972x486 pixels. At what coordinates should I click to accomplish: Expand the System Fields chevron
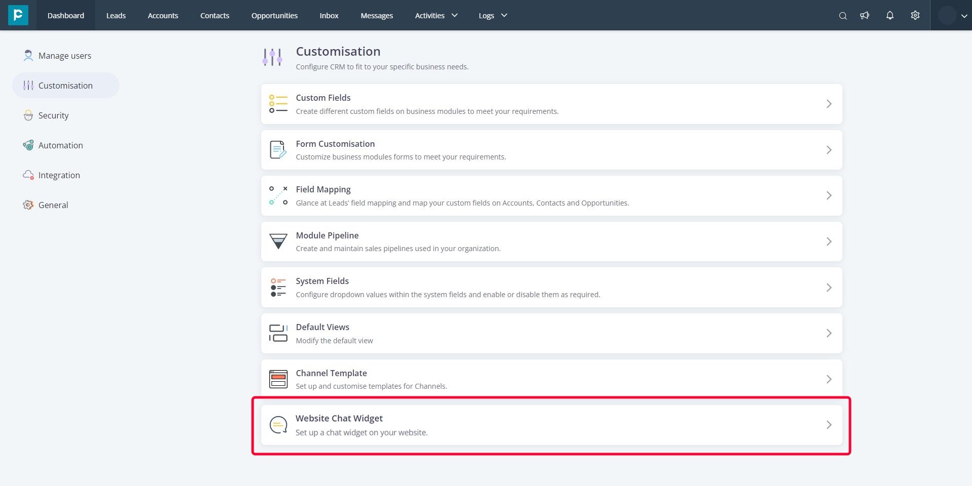tap(829, 288)
